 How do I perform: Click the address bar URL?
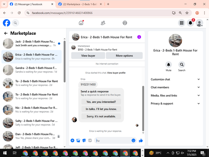point(62,13)
